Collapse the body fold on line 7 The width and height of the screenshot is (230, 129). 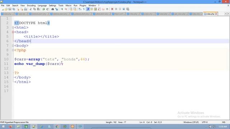click(13, 46)
